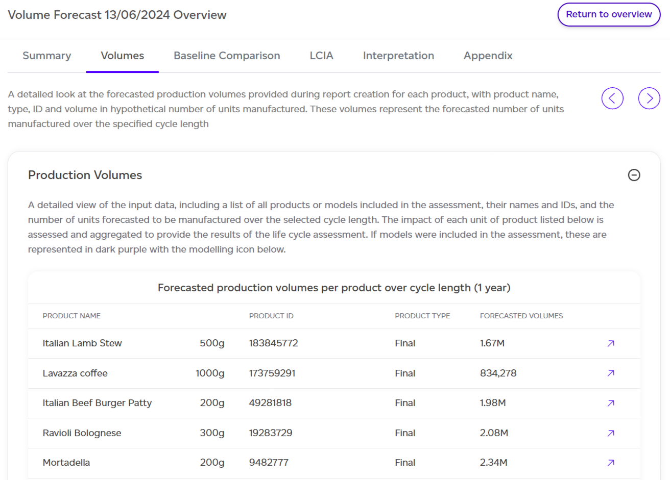Switch to the LCIA tab
Image resolution: width=670 pixels, height=480 pixels.
pyautogui.click(x=322, y=56)
